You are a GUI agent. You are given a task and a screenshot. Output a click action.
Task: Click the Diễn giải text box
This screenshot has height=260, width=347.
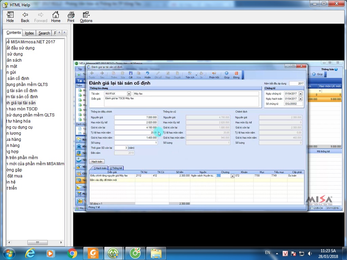tap(181, 102)
